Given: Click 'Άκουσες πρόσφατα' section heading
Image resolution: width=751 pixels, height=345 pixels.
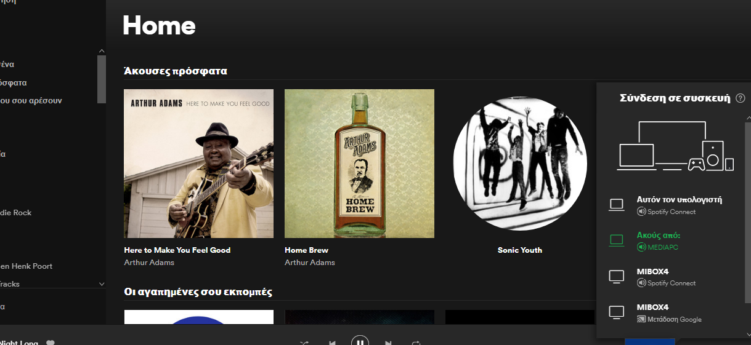Looking at the screenshot, I should coord(176,71).
